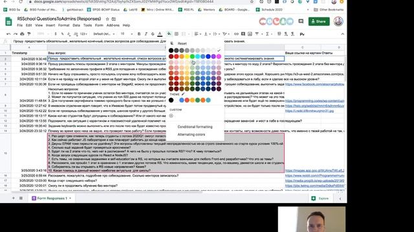
Task: Print the spreadsheet using the printer icon
Action: coord(22,34)
